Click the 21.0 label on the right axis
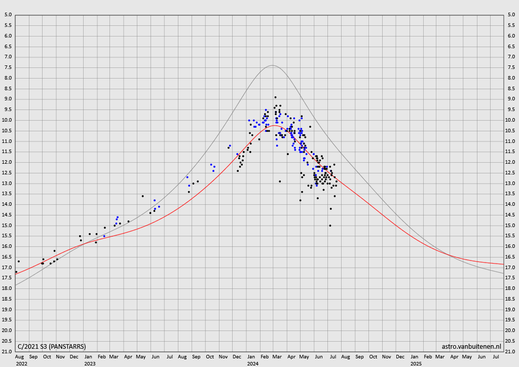This screenshot has height=367, width=519. [511, 352]
